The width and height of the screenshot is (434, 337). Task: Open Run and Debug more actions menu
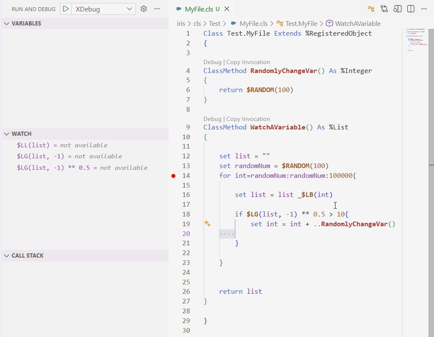click(157, 9)
